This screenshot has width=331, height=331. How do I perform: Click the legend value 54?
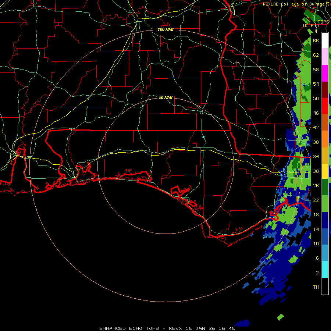click(x=316, y=84)
